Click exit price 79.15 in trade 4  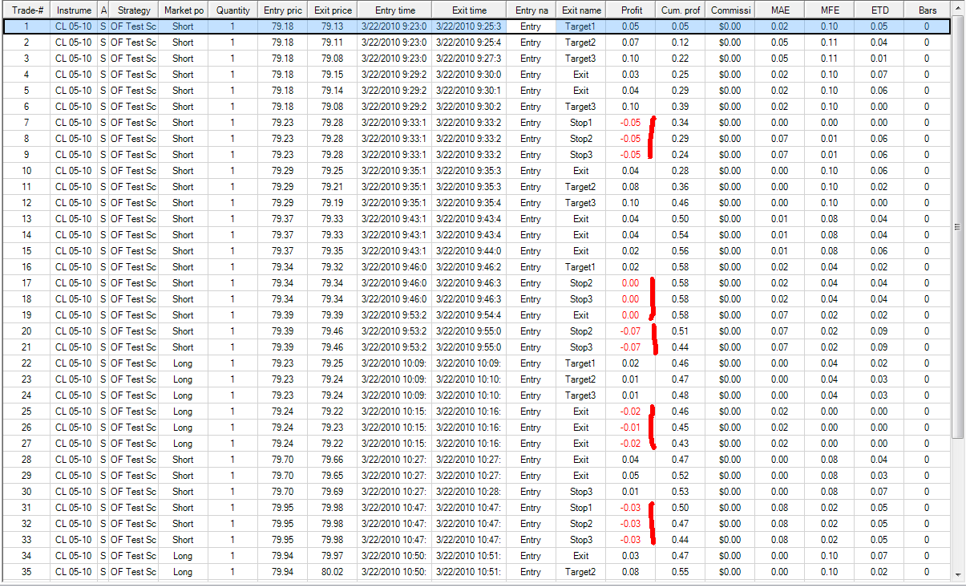point(332,75)
